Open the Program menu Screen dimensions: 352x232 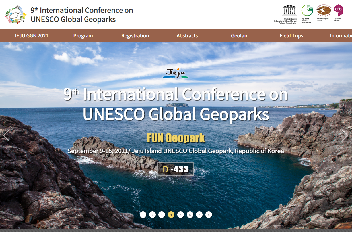coord(83,36)
